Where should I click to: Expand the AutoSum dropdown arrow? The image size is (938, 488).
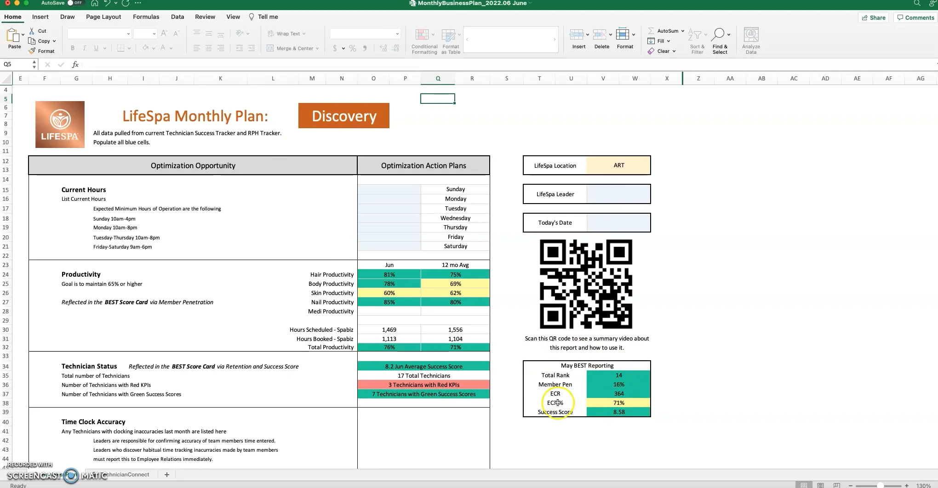coord(683,31)
